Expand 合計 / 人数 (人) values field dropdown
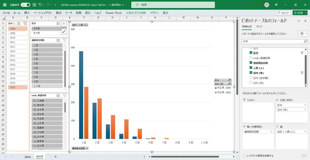 tap(305, 132)
